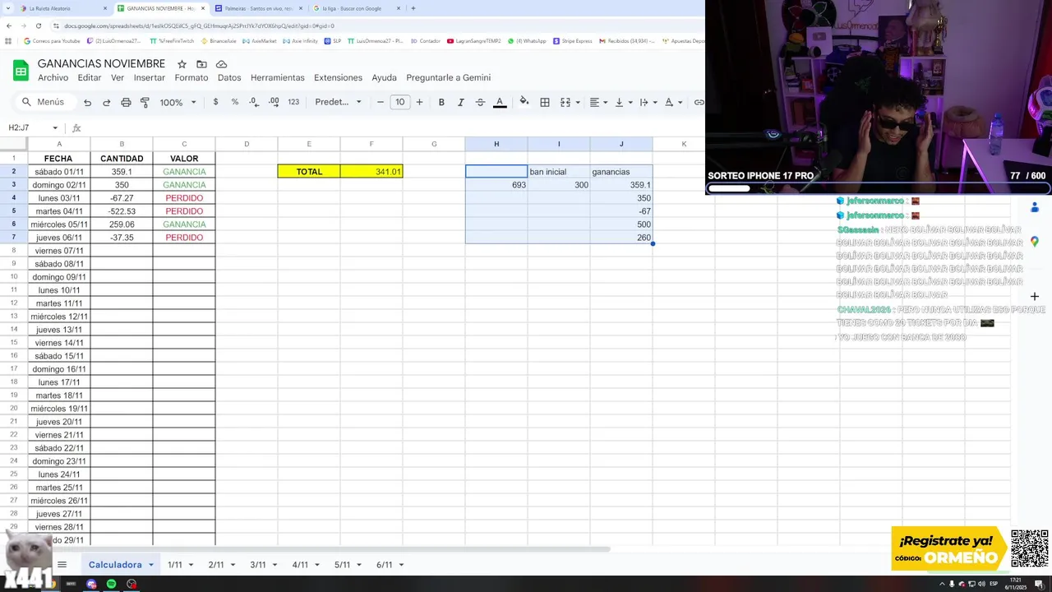Switch to the 3/11 sheet tab
Image resolution: width=1052 pixels, height=592 pixels.
(257, 565)
